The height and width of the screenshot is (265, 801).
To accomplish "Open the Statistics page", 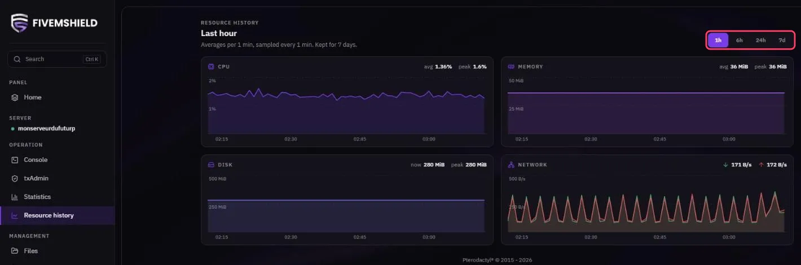I will [x=57, y=197].
